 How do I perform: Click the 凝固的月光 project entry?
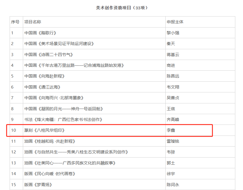click(x=64, y=109)
